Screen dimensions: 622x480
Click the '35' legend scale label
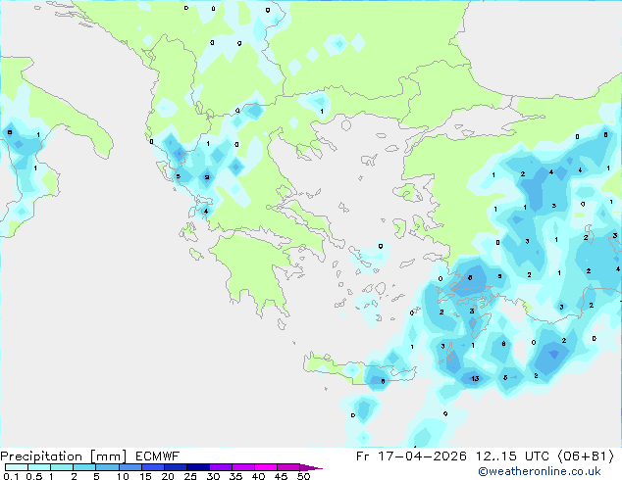tap(235, 476)
